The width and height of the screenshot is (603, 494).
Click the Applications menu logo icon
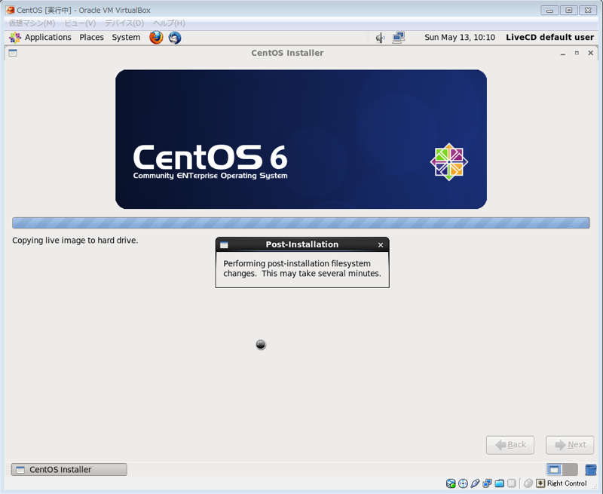[15, 37]
